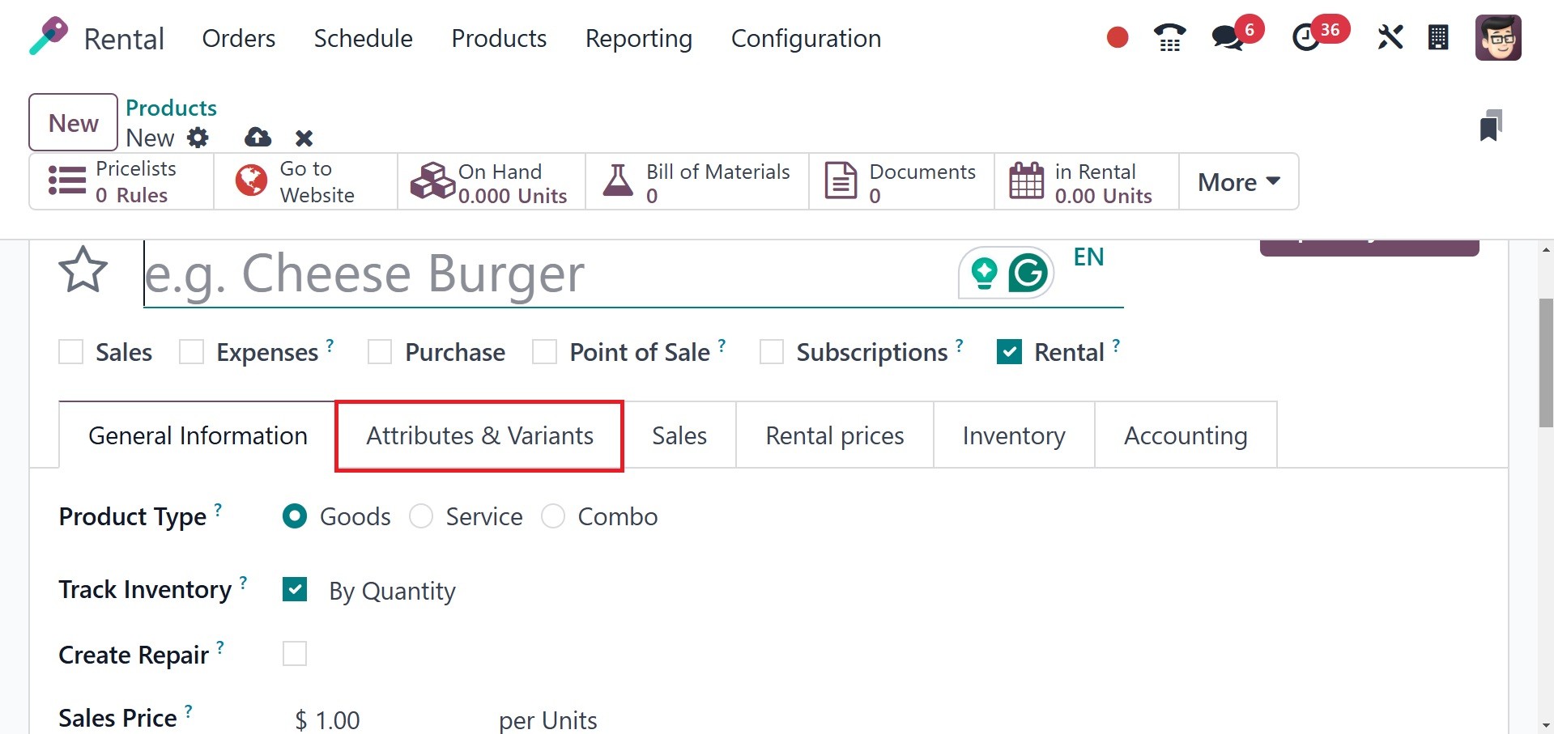Image resolution: width=1554 pixels, height=734 pixels.
Task: Click the bookmark icon
Action: click(x=1490, y=126)
